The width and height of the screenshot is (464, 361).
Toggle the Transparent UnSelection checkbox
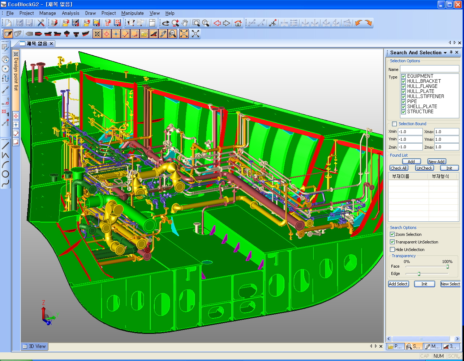[x=392, y=242]
